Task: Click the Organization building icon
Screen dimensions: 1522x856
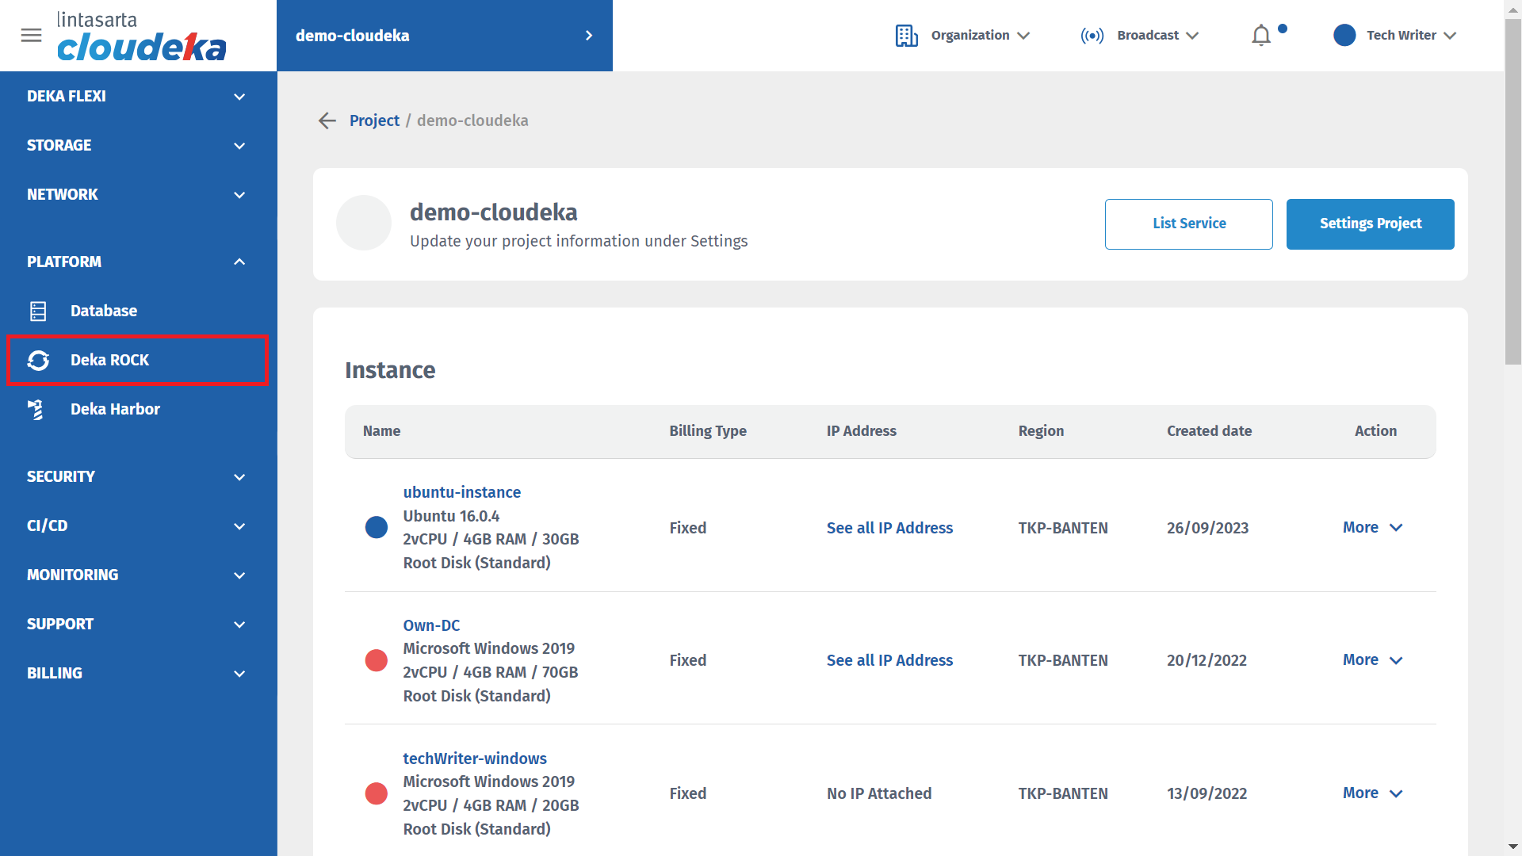Action: tap(906, 36)
